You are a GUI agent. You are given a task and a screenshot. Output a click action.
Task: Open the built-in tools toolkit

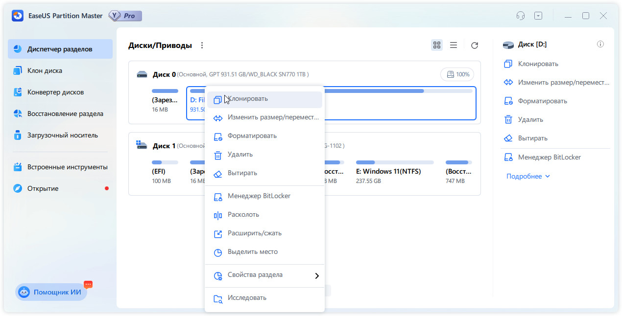coord(67,167)
